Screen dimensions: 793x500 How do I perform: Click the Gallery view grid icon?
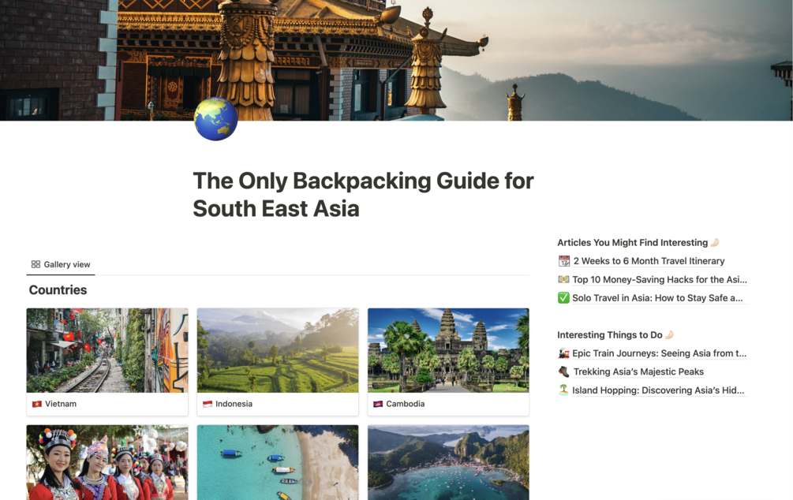pyautogui.click(x=36, y=264)
